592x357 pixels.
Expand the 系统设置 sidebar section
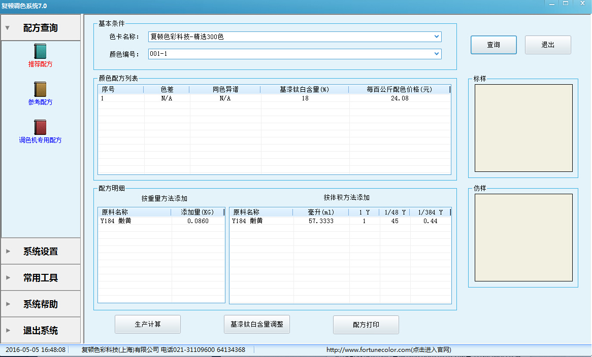(41, 252)
